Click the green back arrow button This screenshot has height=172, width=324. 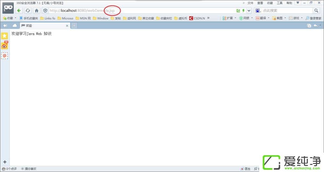[19, 10]
